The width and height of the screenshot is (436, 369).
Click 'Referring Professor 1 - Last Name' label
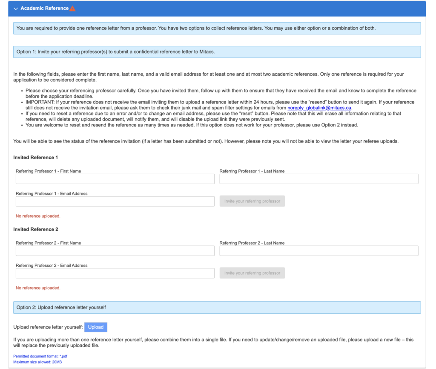pyautogui.click(x=252, y=171)
